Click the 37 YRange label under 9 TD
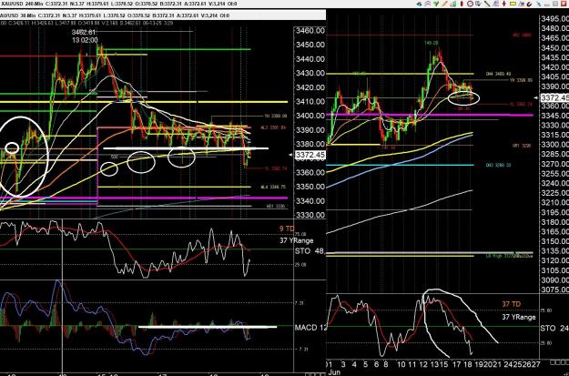 (297, 240)
